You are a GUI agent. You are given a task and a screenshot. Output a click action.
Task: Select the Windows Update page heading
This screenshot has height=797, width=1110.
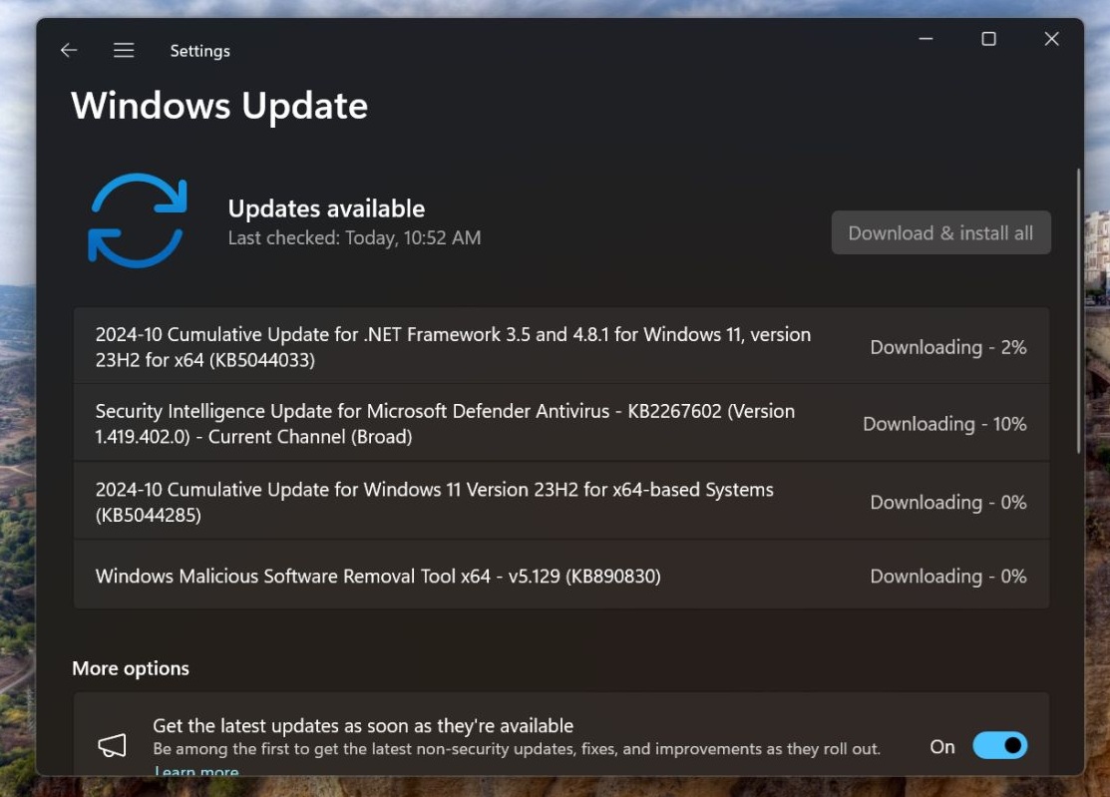pyautogui.click(x=218, y=105)
